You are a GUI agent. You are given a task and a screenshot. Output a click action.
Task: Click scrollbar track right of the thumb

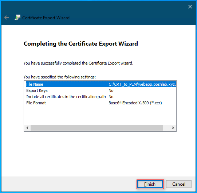coord(166,128)
